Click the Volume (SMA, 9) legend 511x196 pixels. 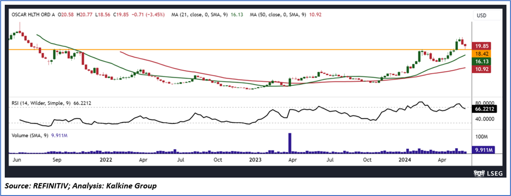point(39,136)
